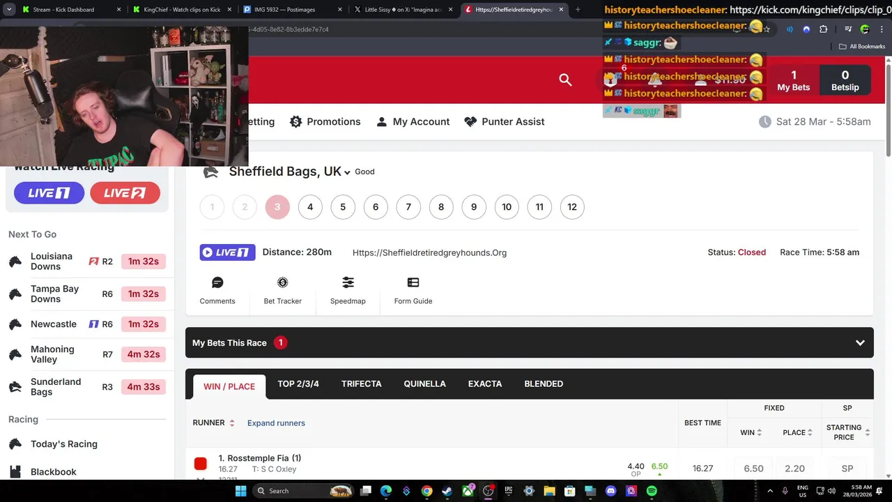
Task: Switch to the TOP 2/3/4 tab
Action: pyautogui.click(x=298, y=384)
